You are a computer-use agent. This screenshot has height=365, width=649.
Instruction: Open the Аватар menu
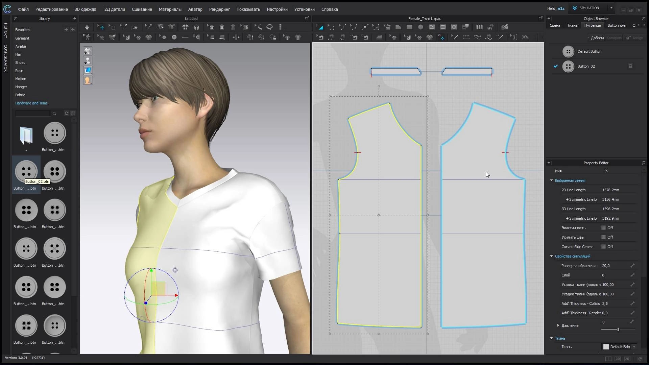click(195, 9)
